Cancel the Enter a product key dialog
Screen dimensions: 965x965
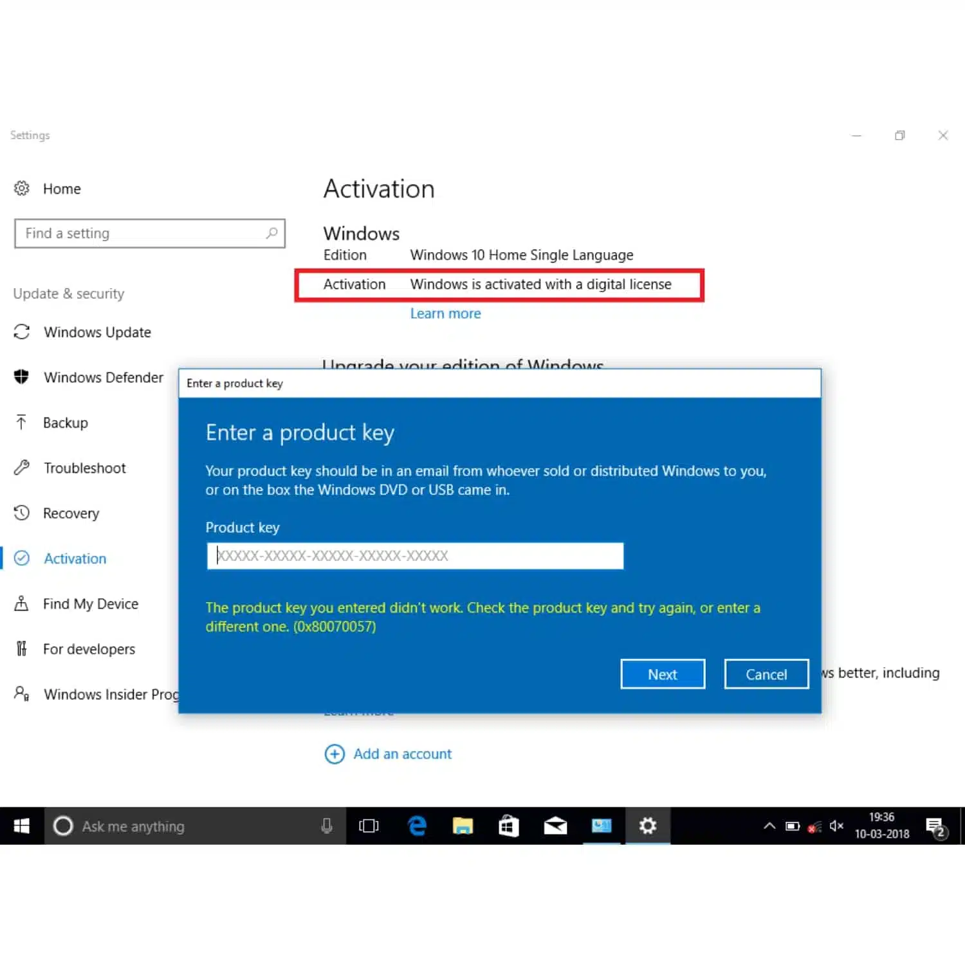click(766, 674)
